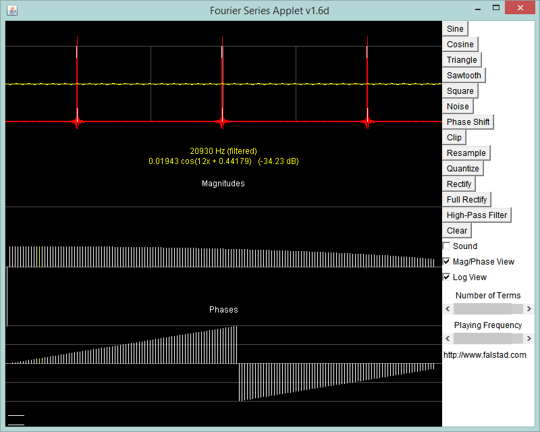Click the Playing Frequency slider track
Image resolution: width=540 pixels, height=432 pixels.
(x=488, y=339)
